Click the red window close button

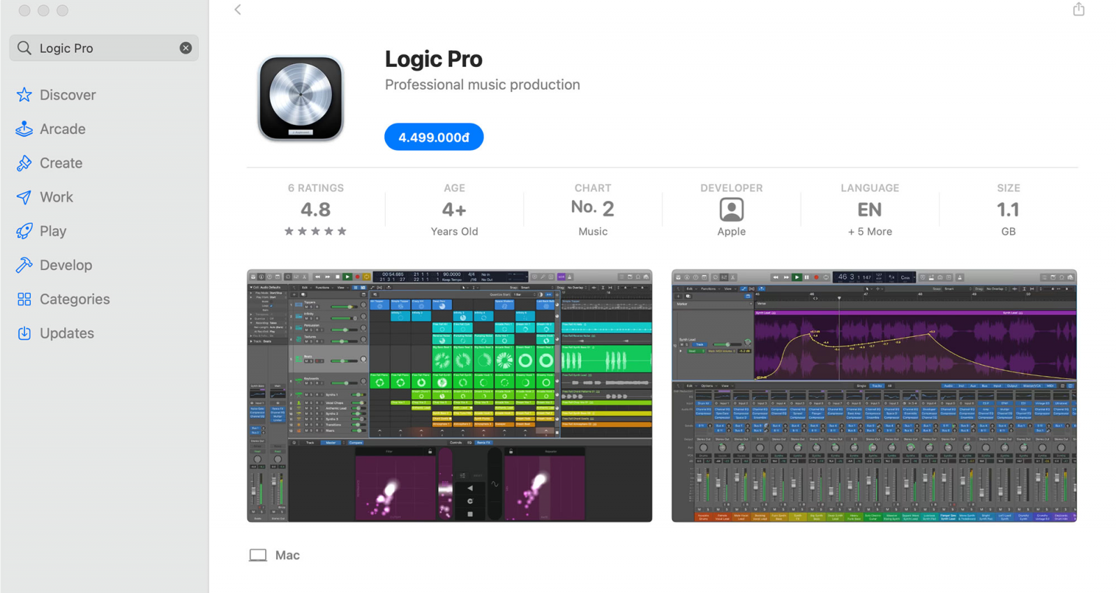(24, 10)
